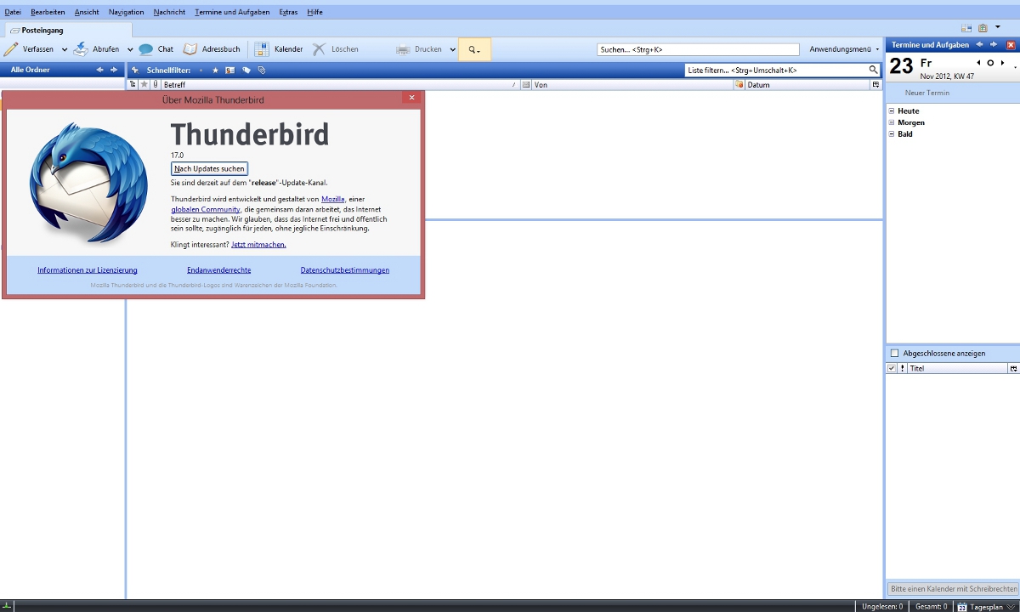Click the global Suchen search field
Viewport: 1020px width, 612px height.
coord(698,49)
